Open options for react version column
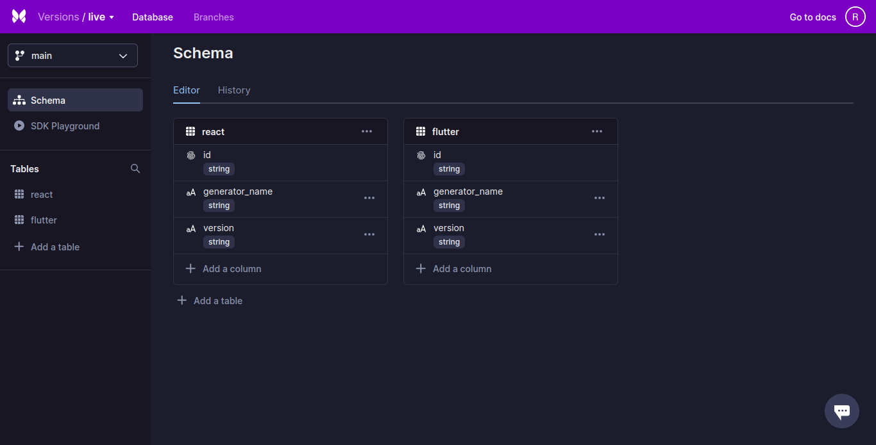This screenshot has width=876, height=445. pyautogui.click(x=369, y=234)
